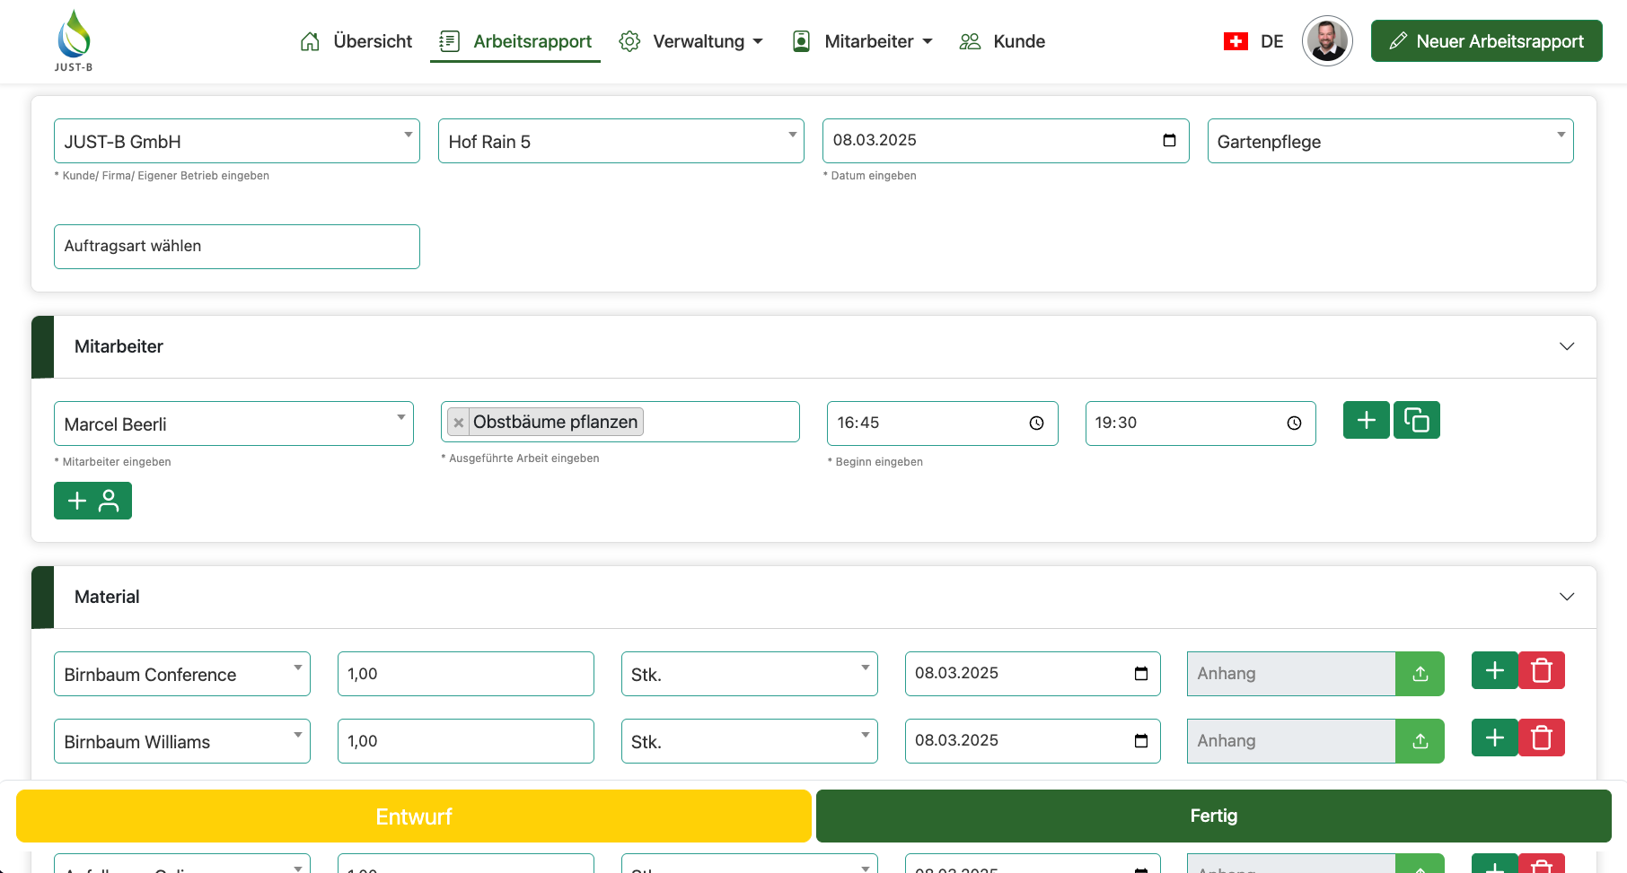Image resolution: width=1627 pixels, height=873 pixels.
Task: Open the JUST-B GmbH customer dropdown
Action: [236, 141]
